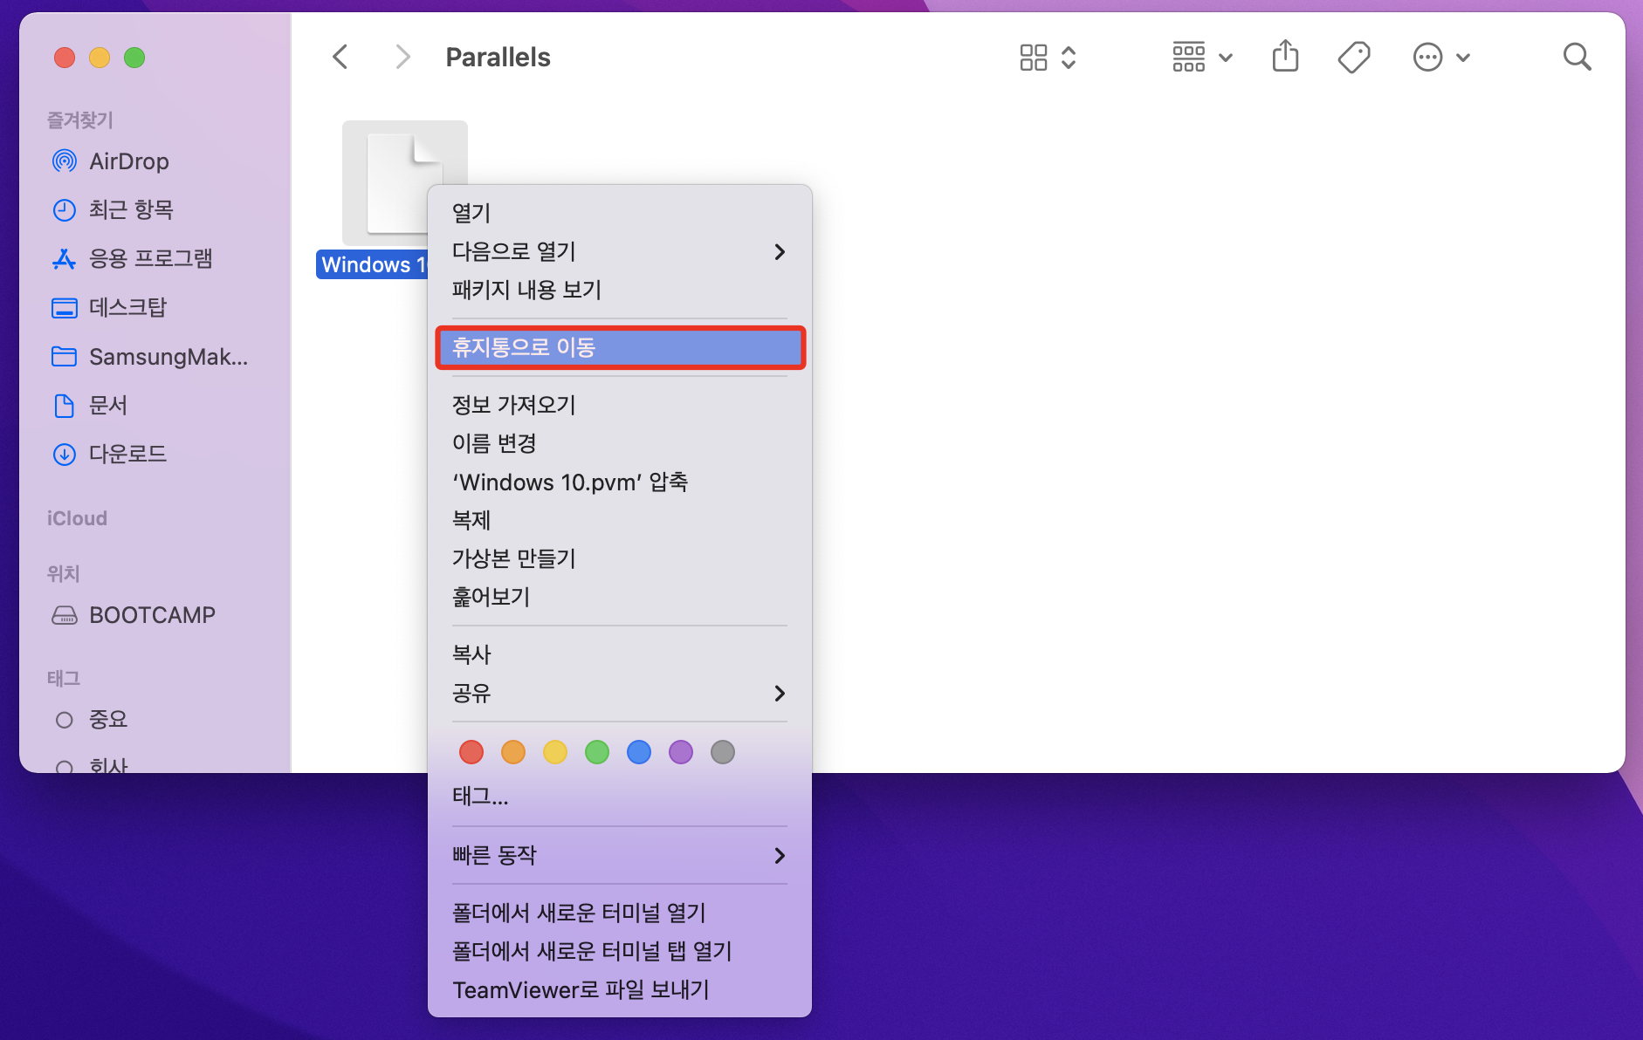Click the iCloud sidebar heading
Viewport: 1643px width, 1040px height.
77,518
